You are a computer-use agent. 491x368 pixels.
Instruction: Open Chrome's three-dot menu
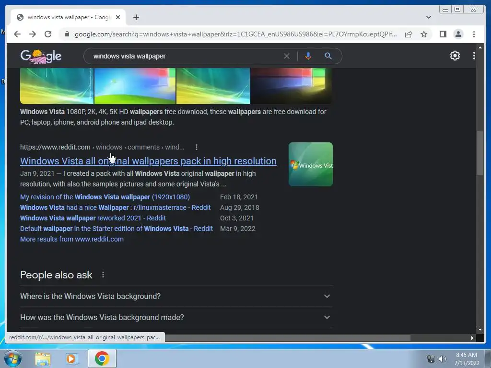tap(474, 34)
